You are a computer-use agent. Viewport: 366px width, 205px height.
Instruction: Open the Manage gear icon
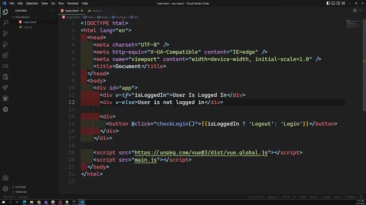click(x=5, y=188)
